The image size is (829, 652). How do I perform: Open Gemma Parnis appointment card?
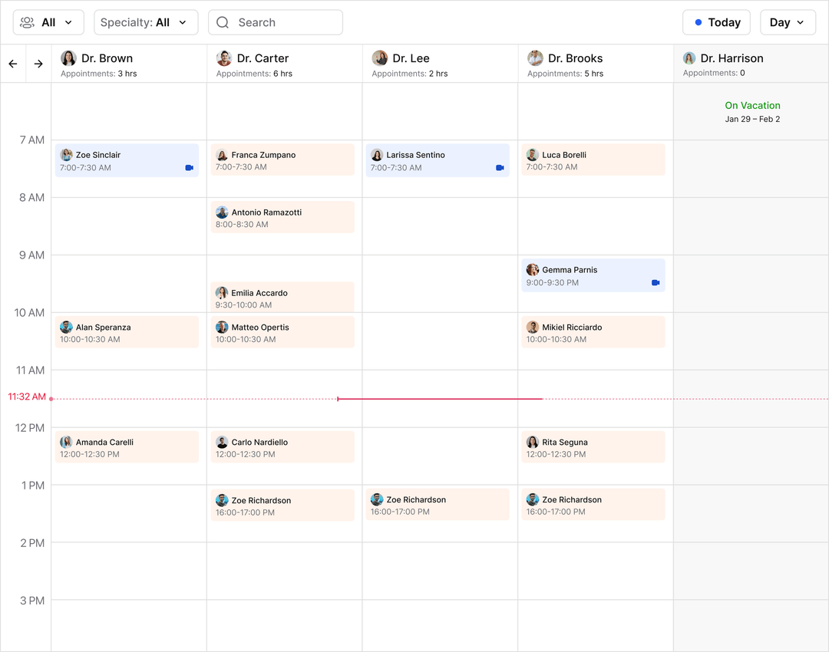pyautogui.click(x=593, y=275)
